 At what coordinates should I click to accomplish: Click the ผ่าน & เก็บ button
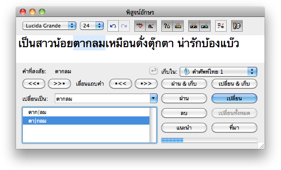(184, 84)
